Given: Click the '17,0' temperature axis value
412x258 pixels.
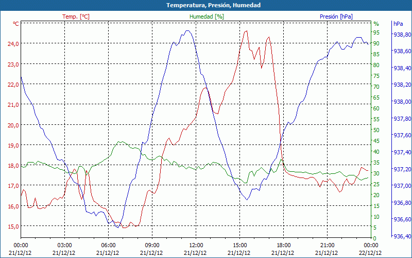Looking at the screenshot, I should [x=13, y=186].
